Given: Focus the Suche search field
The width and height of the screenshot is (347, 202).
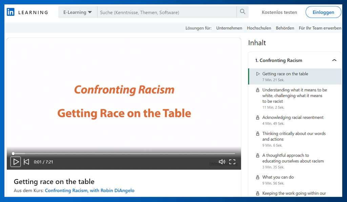Looking at the screenshot, I should pos(167,12).
